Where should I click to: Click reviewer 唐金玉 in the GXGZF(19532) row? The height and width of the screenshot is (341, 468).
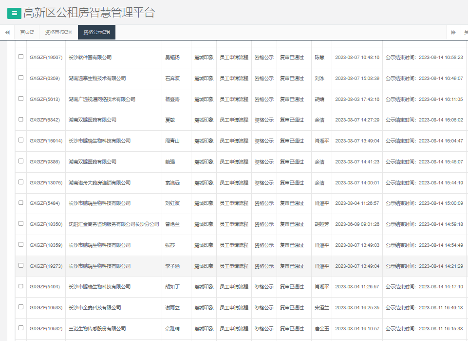[322, 328]
